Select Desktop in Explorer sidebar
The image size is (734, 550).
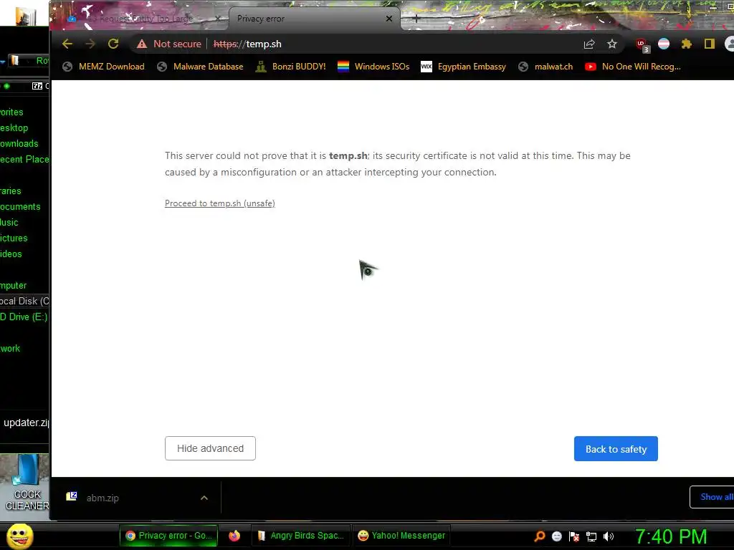pyautogui.click(x=14, y=127)
